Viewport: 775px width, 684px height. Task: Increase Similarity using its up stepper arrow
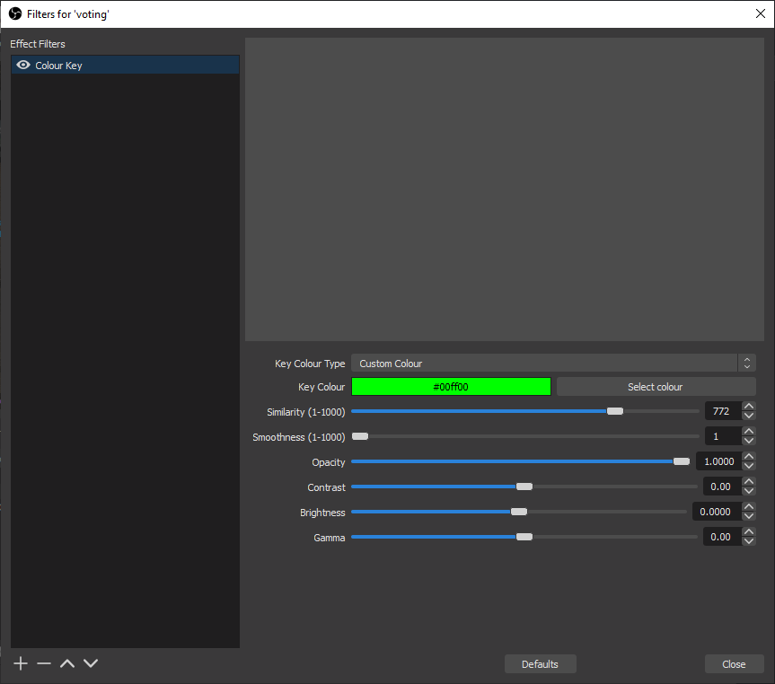pos(748,406)
